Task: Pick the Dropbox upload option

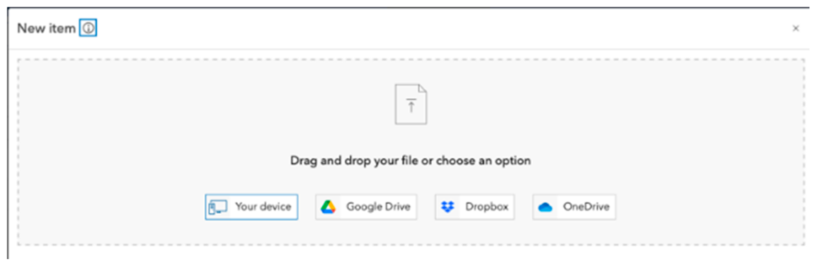Action: [x=474, y=207]
